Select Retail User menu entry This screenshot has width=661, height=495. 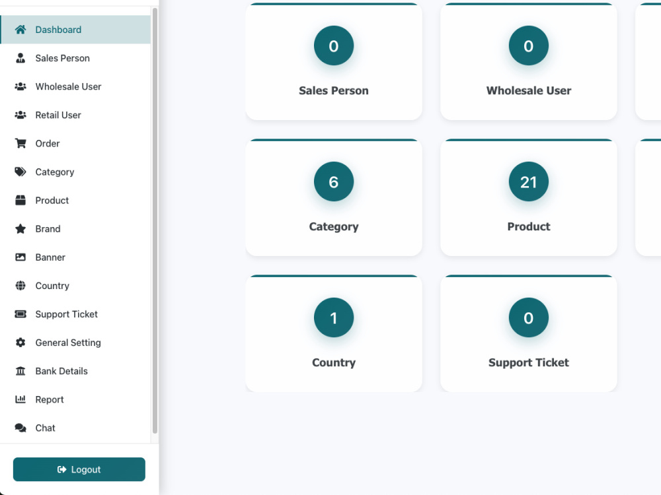pos(75,115)
